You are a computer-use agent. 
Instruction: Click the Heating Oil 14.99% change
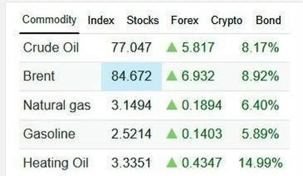tap(261, 163)
